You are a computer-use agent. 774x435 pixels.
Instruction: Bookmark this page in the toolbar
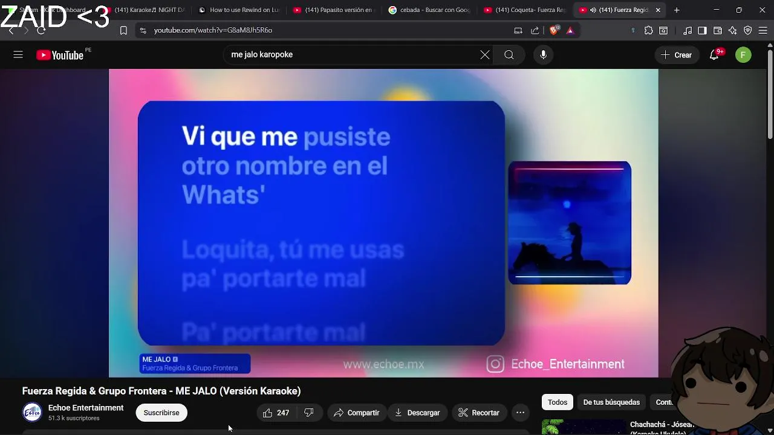[x=123, y=30]
